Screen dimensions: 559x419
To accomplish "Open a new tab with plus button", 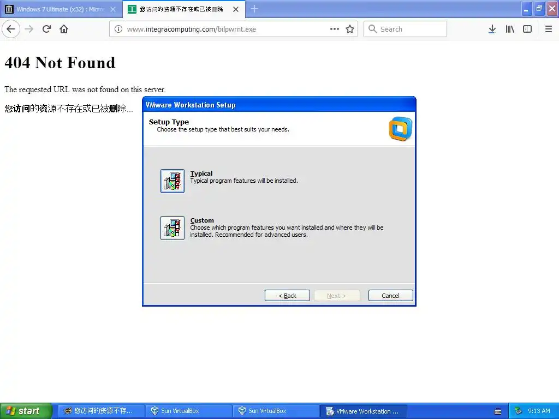I will tap(254, 9).
